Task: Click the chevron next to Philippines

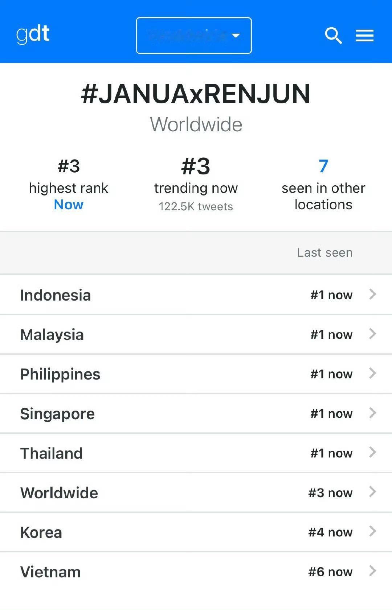Action: tap(372, 373)
